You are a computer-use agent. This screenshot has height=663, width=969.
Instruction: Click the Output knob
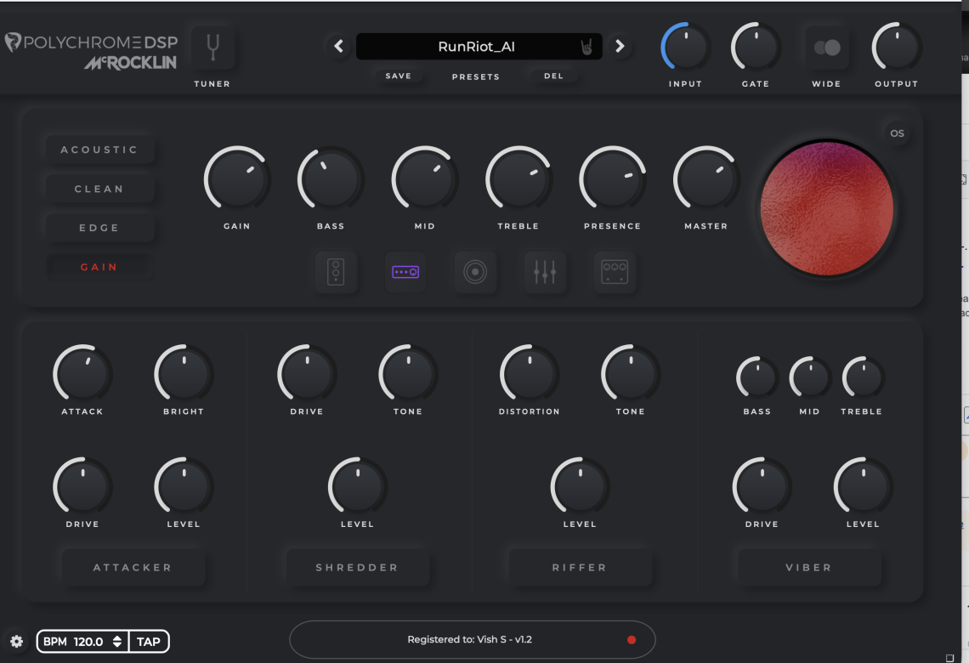(x=897, y=48)
